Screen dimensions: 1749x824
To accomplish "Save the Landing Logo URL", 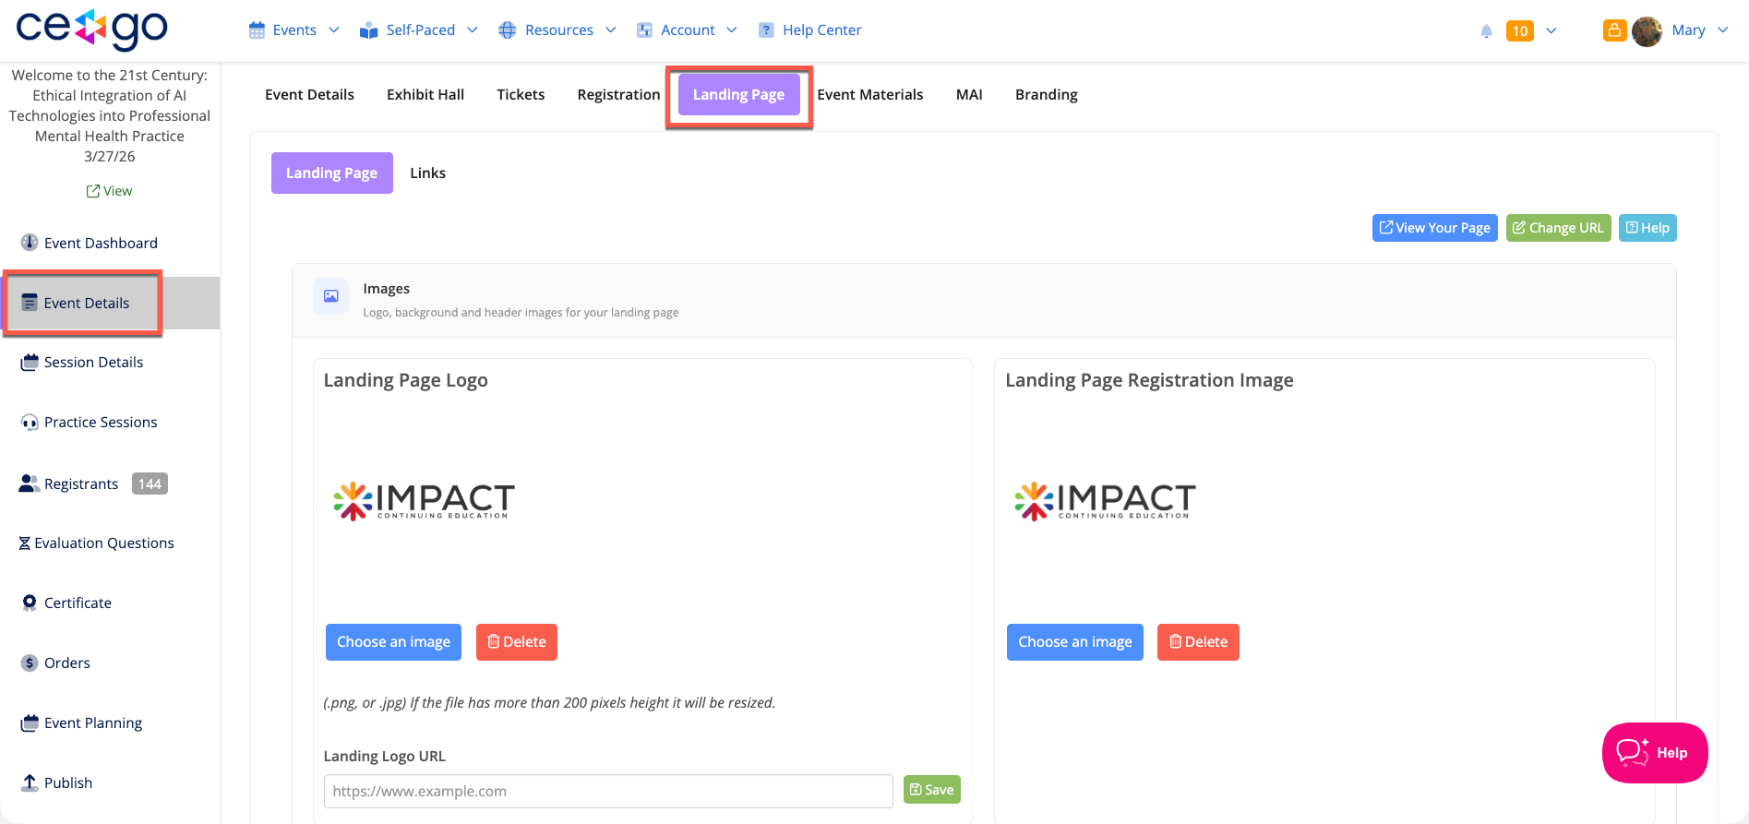I will tap(932, 790).
